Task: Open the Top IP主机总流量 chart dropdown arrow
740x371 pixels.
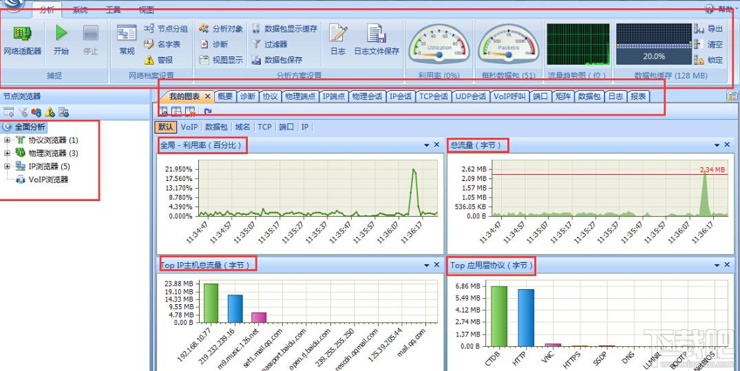Action: [x=427, y=265]
